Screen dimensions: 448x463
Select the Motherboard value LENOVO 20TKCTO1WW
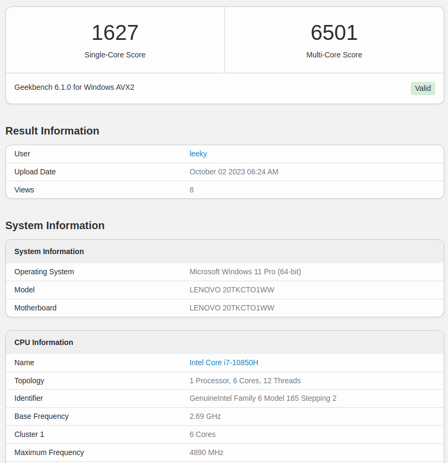[x=231, y=308]
